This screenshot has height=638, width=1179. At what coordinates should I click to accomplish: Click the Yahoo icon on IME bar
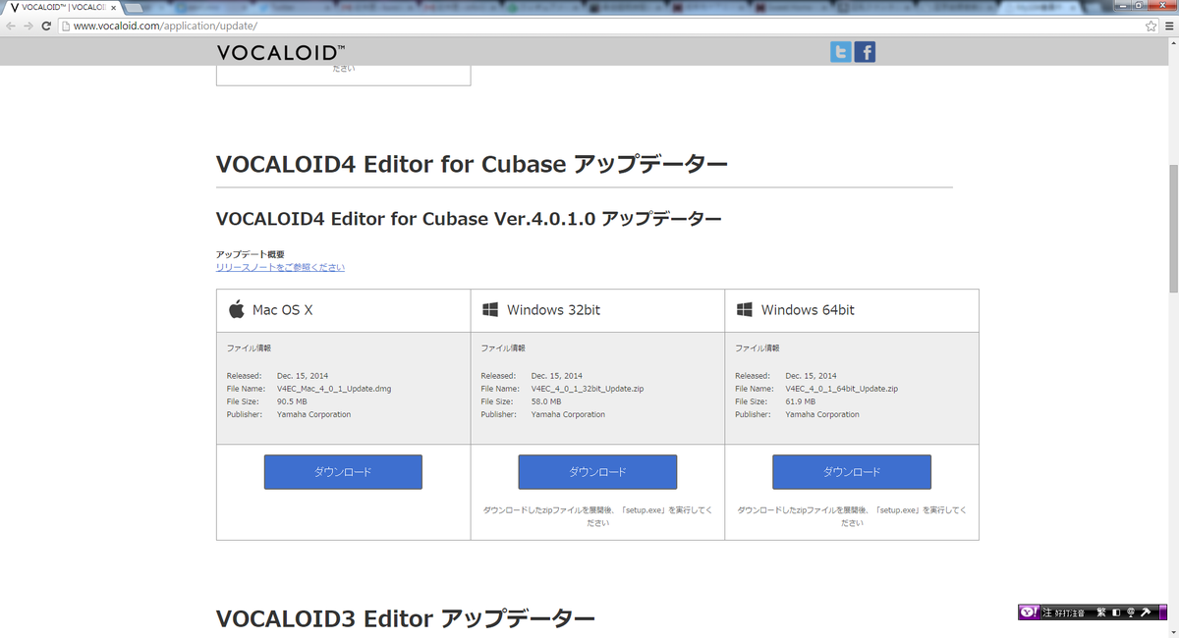pos(1028,611)
